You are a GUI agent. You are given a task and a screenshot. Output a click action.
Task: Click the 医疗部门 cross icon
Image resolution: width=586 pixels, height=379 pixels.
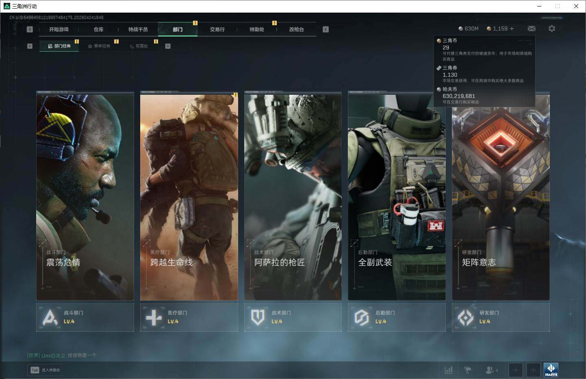[x=154, y=317]
